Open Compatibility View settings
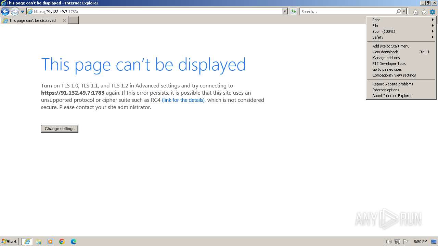Image resolution: width=438 pixels, height=246 pixels. point(401,75)
